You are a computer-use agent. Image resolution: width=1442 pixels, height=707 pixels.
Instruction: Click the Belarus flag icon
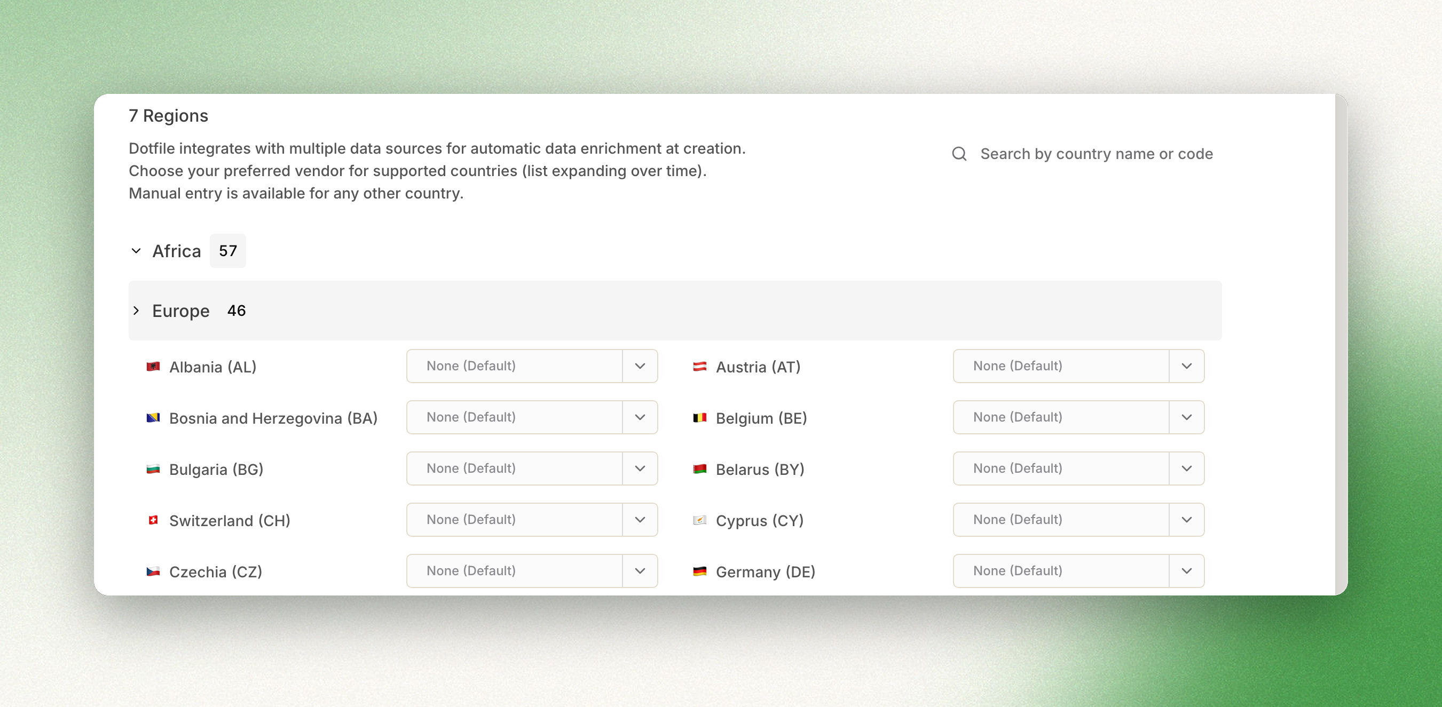(x=700, y=468)
